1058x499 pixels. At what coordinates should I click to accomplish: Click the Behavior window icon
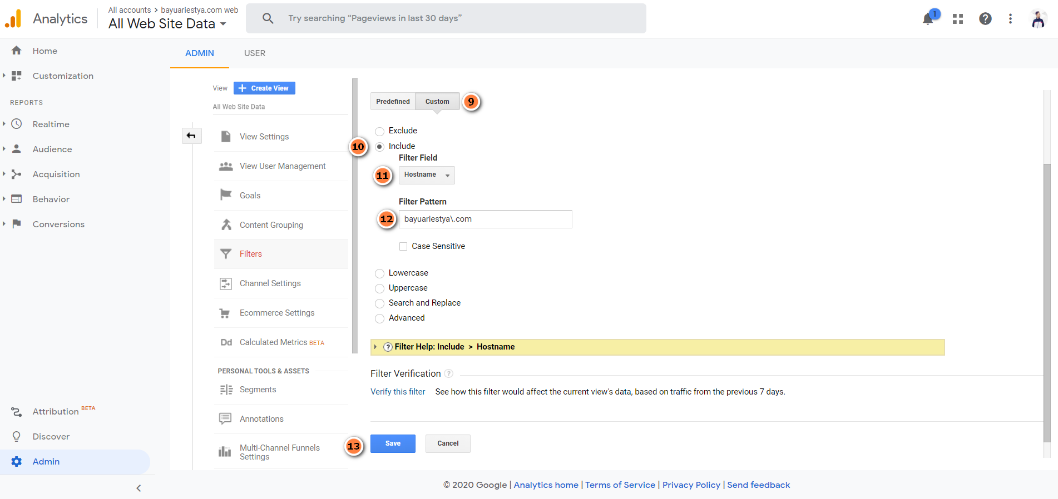click(17, 199)
